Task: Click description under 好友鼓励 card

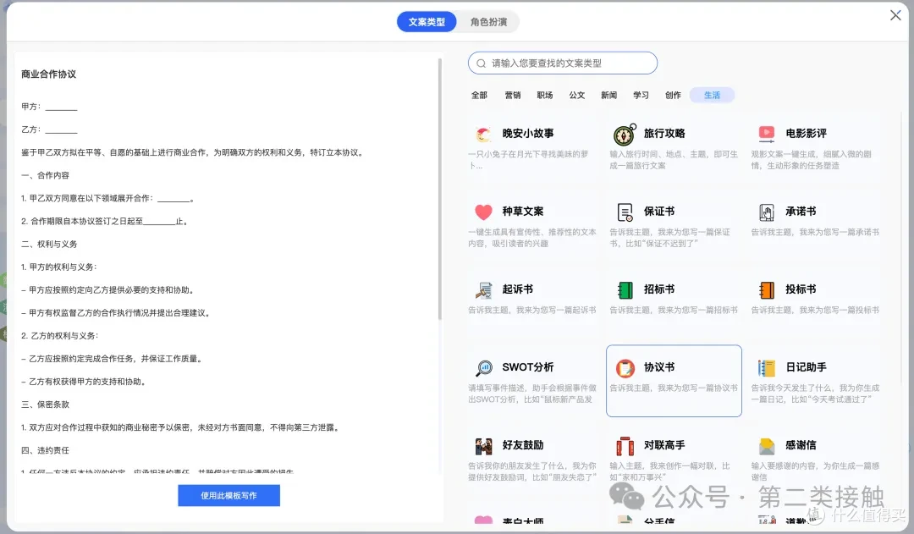Action: pos(531,471)
